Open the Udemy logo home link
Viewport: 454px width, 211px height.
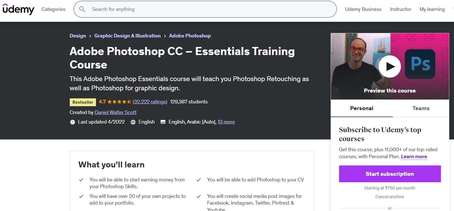tap(18, 9)
